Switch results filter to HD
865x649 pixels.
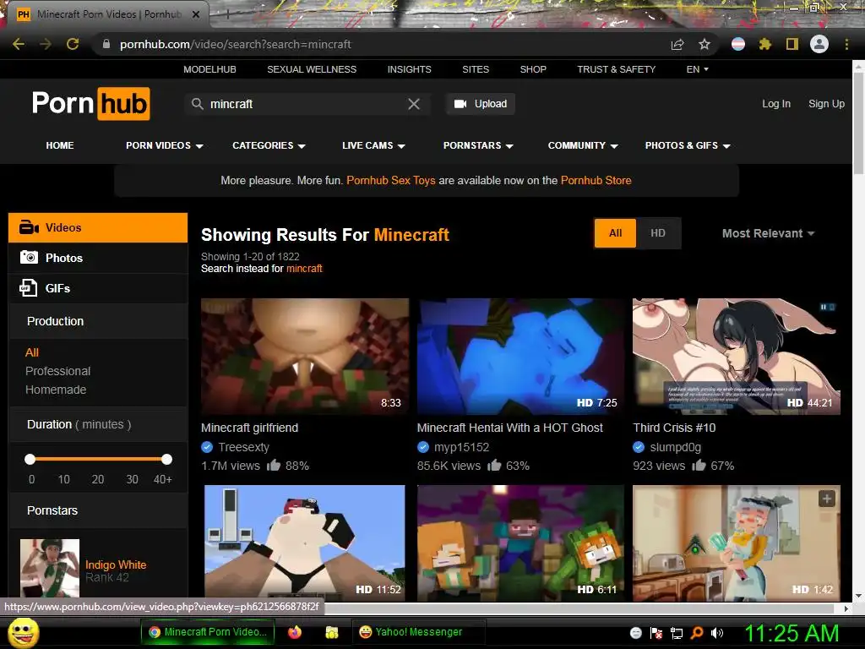[657, 233]
